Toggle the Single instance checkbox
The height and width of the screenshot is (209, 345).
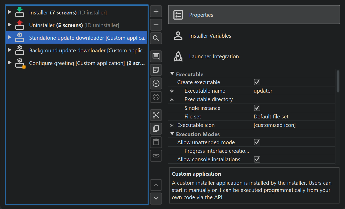coord(257,108)
